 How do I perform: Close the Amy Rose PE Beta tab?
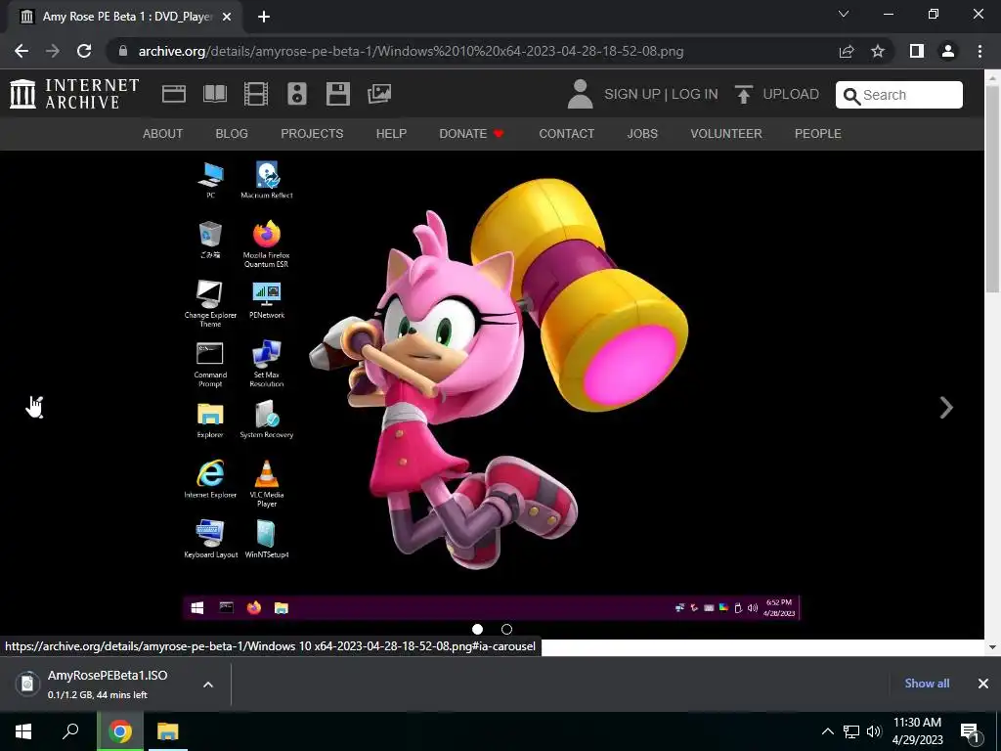(x=227, y=17)
